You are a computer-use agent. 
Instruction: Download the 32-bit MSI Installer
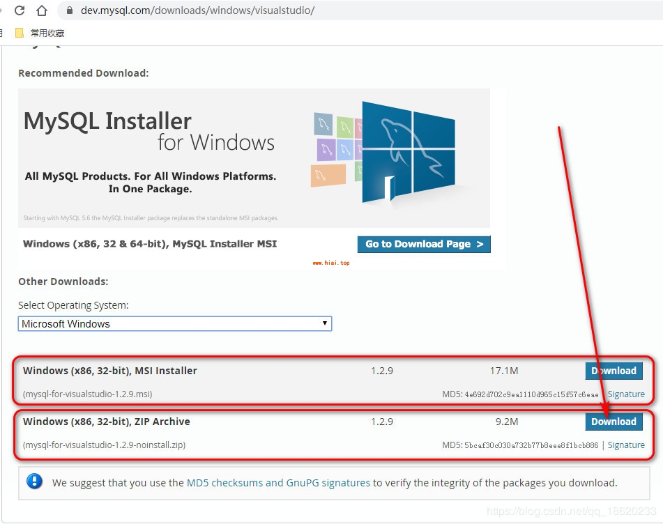[614, 371]
